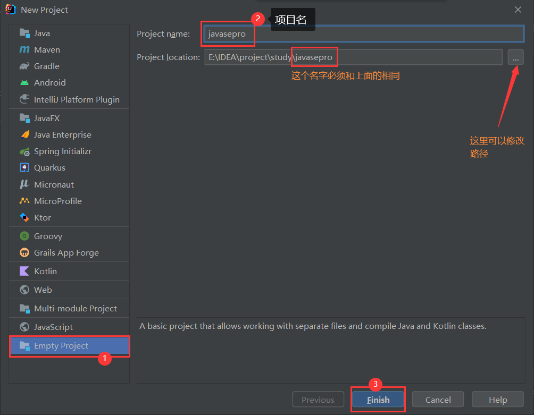
Task: Click the Spring Initializr icon
Action: pos(24,151)
